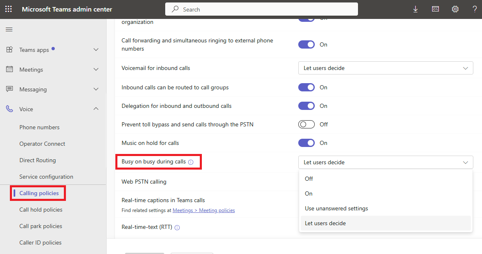482x254 pixels.
Task: Open the Microsoft Teams admin app launcher
Action: [8, 9]
